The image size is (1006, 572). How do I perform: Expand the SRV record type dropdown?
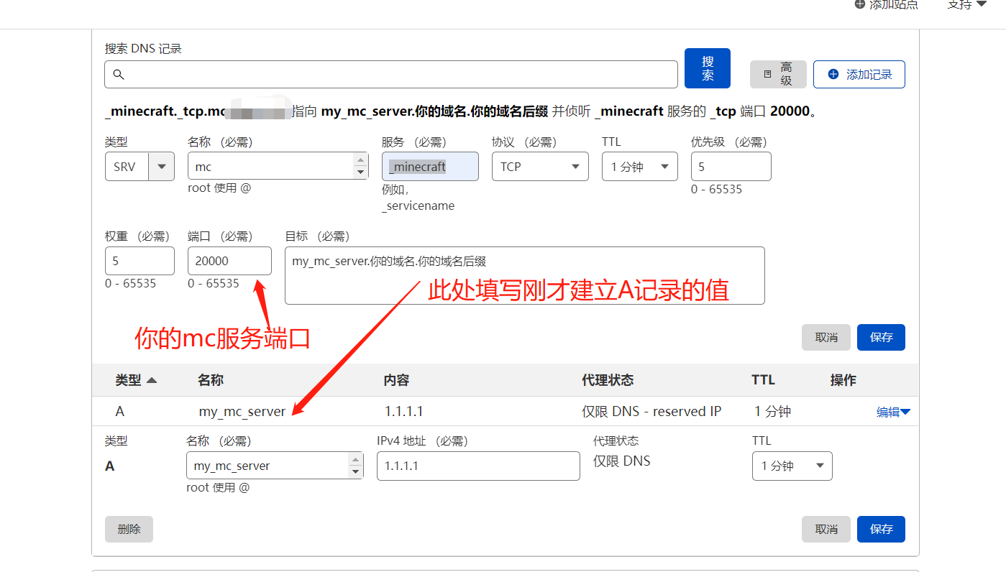[x=161, y=167]
